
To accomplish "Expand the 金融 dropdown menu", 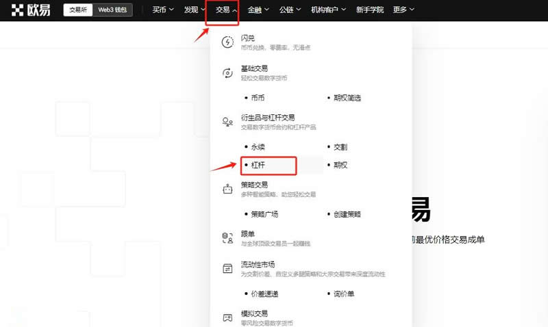I will [258, 10].
